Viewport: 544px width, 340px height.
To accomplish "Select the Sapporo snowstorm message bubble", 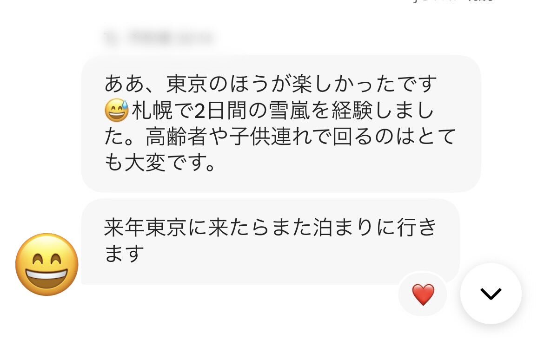I will 281,124.
